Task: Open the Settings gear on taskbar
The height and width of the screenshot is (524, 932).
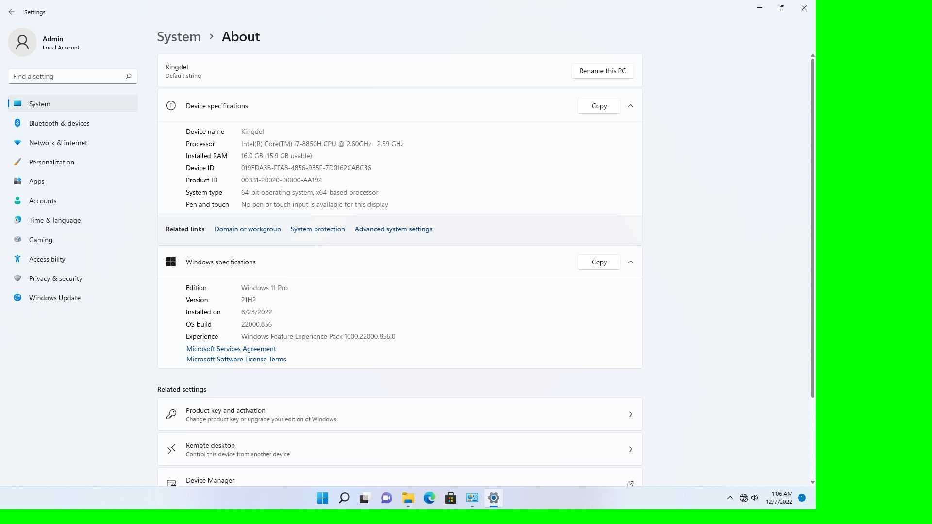Action: point(493,498)
